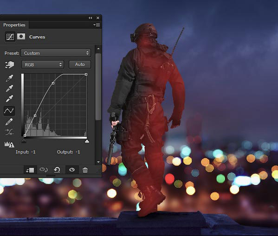Click view previous state icon
278x236 pixels.
click(x=44, y=170)
